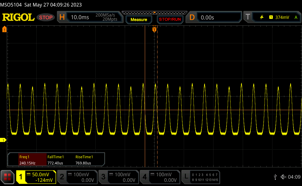Viewport: 302px width, 186px height.
Task: Click the horizontal trigger position T marker
Action: (154, 30)
